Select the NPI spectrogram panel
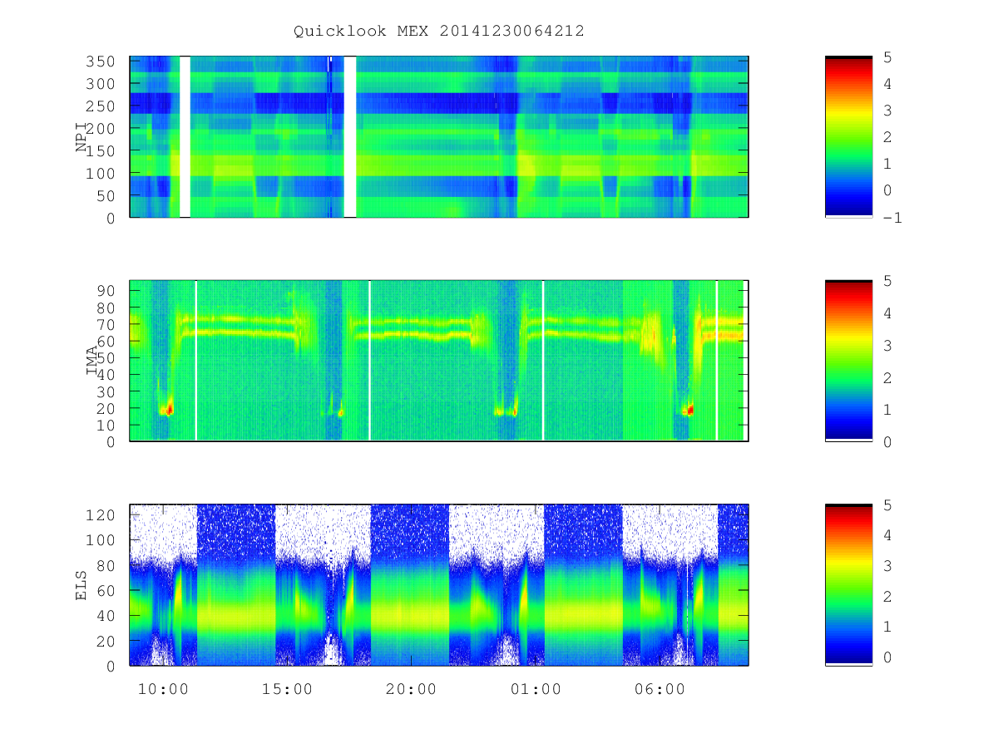The image size is (998, 748). tap(439, 137)
